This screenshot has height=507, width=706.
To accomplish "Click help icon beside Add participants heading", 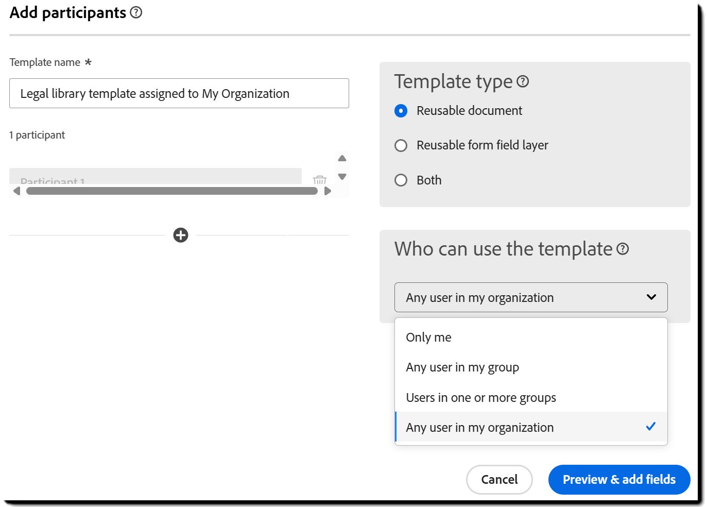I will 136,12.
